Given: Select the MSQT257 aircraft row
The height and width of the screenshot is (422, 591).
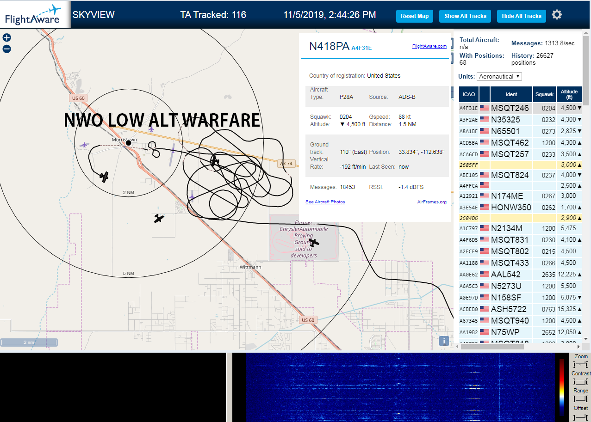Looking at the screenshot, I should 520,154.
